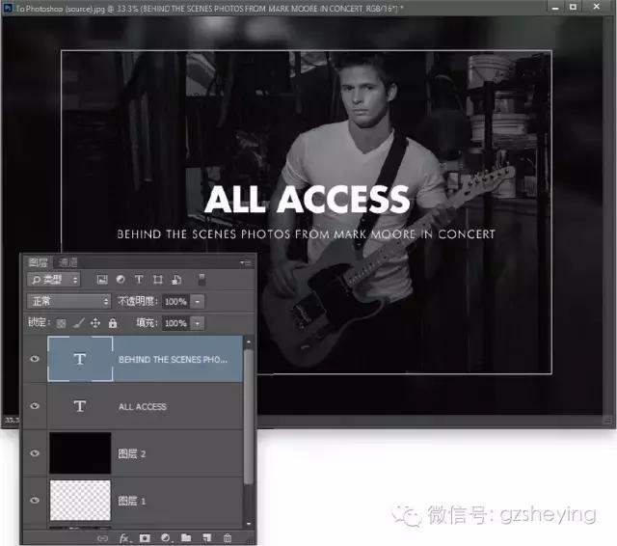The height and width of the screenshot is (546, 617).
Task: Select the BEHIND THE SCENES PHO... layer thumbnail
Action: point(80,359)
